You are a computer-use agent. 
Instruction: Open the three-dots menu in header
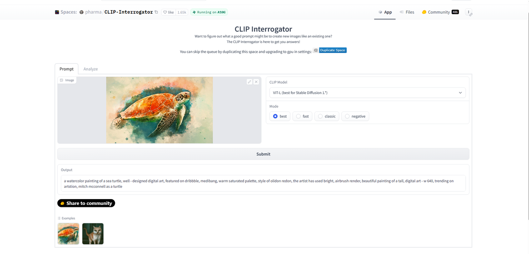[x=469, y=12]
